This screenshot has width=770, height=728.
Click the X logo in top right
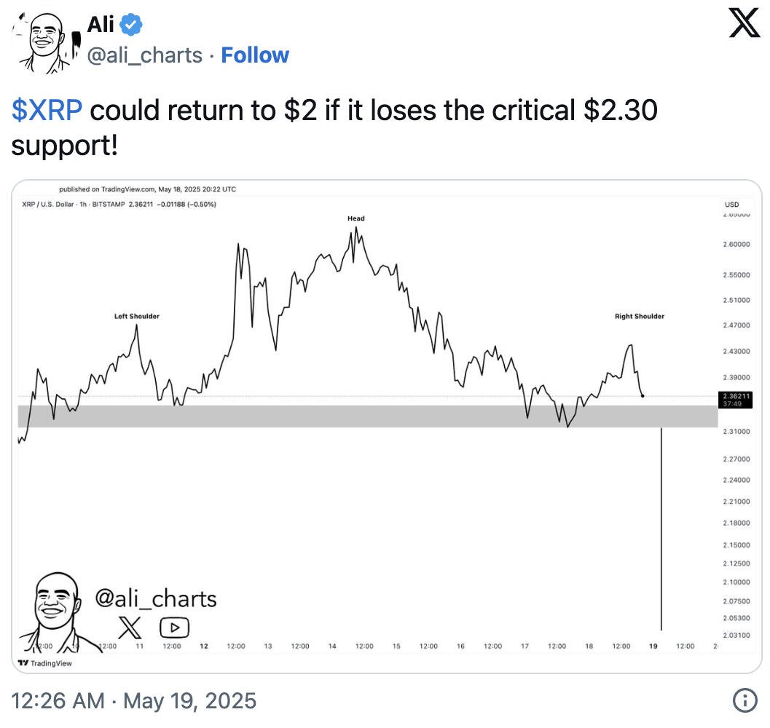[x=744, y=24]
